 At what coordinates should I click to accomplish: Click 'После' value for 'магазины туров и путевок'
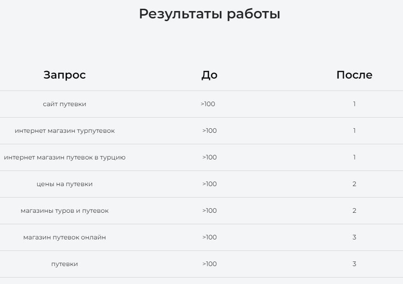[x=354, y=210]
